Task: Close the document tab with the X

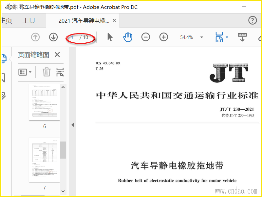Action: tap(114, 20)
